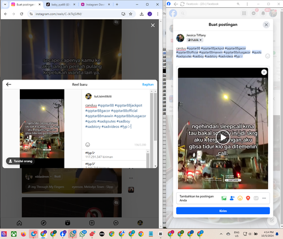Show hidden system tray icons
Screen dimensions: 283x239
221,234
